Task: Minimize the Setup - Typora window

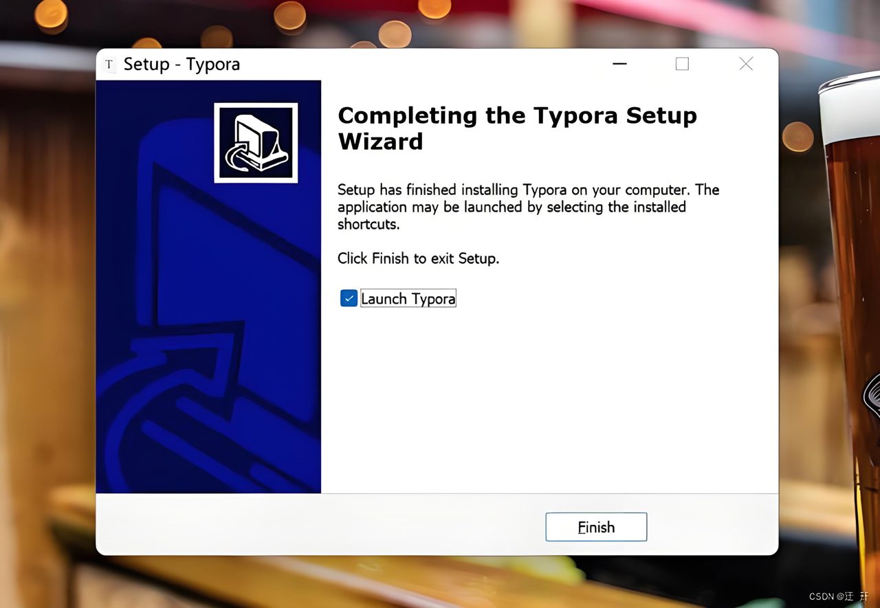Action: pos(619,64)
